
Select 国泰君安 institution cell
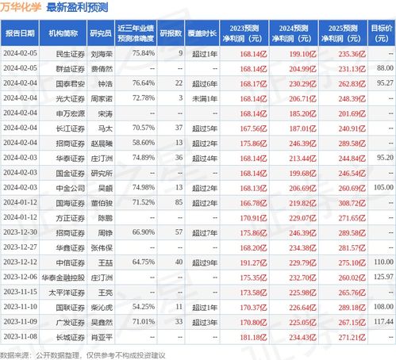(x=71, y=84)
